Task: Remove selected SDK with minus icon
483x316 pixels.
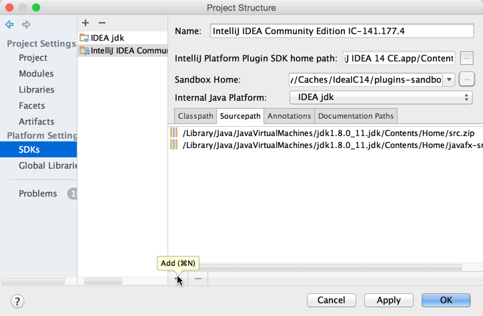Action: (x=102, y=23)
